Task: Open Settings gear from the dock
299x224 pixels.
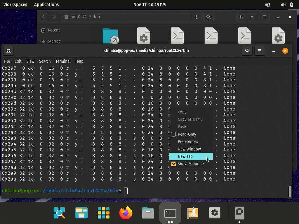Action: [x=215, y=213]
